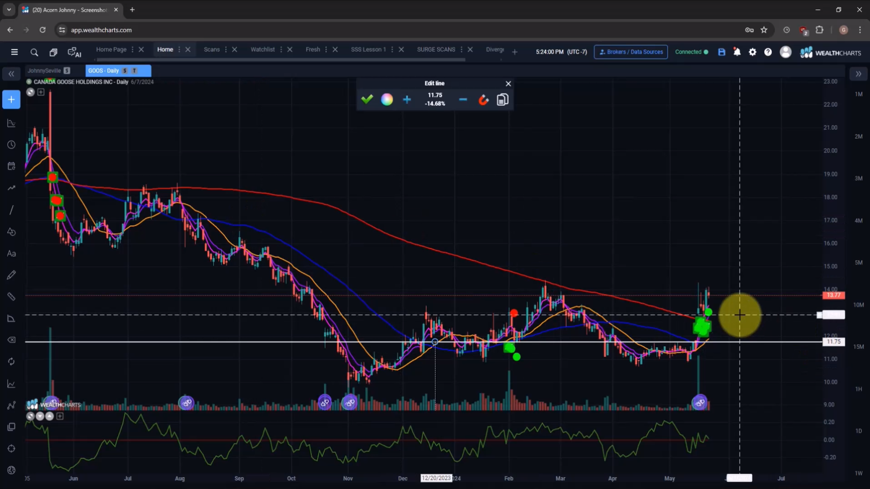870x489 pixels.
Task: Save the workspace with floppy disk icon
Action: (x=722, y=52)
